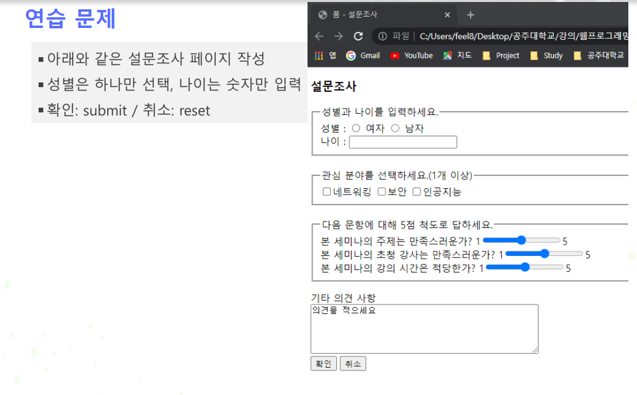Open the Study bookmarks folder
This screenshot has height=395, width=637.
546,56
